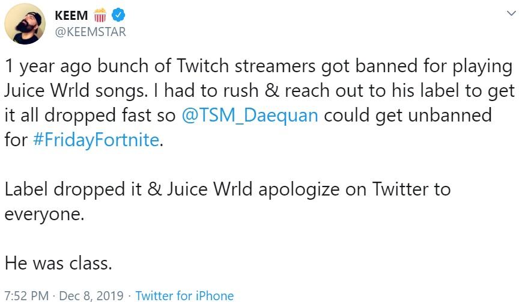Click the "could get unbanned" phrase

392,114
